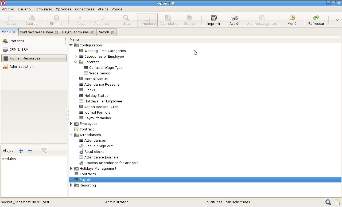Open the Archivo menu
The image size is (342, 207).
coord(8,9)
